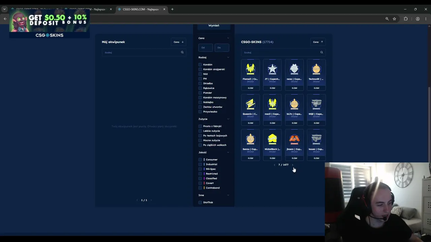Select the Techno4K sticker icon
431x242 pixels.
(x=316, y=69)
